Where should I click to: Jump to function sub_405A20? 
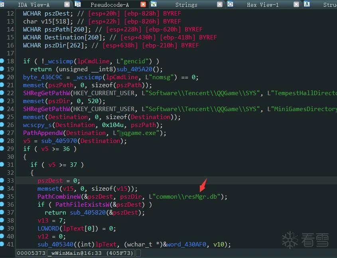point(134,69)
